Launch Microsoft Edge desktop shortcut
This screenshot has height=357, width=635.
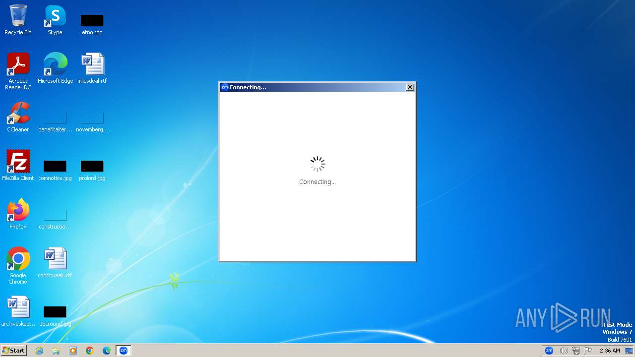tap(55, 68)
